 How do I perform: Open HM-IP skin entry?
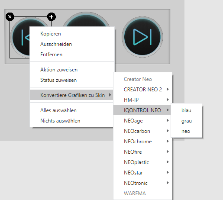click(x=143, y=100)
